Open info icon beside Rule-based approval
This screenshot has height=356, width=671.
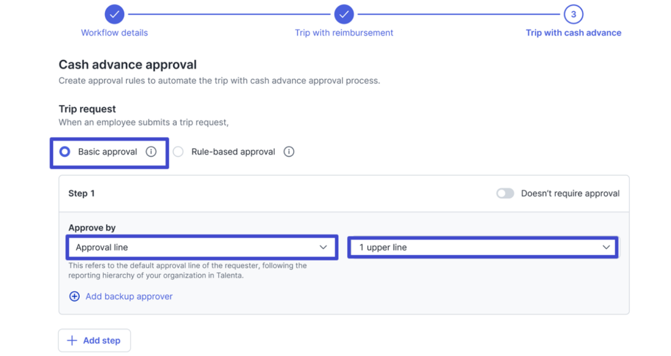point(289,152)
